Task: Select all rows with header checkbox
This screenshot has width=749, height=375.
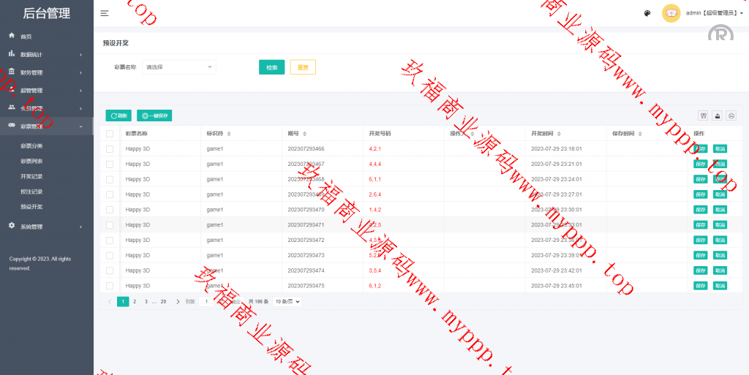Action: coord(110,134)
